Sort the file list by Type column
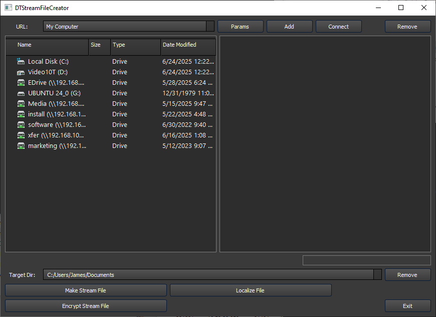436x317 pixels. pyautogui.click(x=136, y=47)
